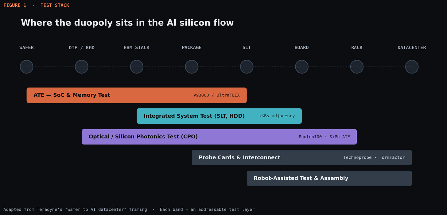The image size is (447, 215).
Task: Click the V93000 / UltraFLEX label
Action: point(217,95)
